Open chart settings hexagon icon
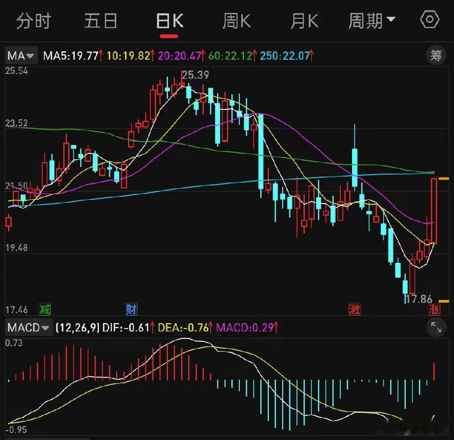Image resolution: width=454 pixels, height=440 pixels. (430, 19)
